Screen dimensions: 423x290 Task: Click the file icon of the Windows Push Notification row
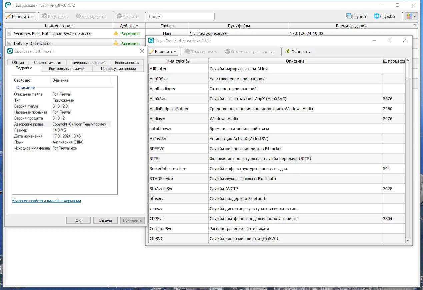tap(9, 34)
